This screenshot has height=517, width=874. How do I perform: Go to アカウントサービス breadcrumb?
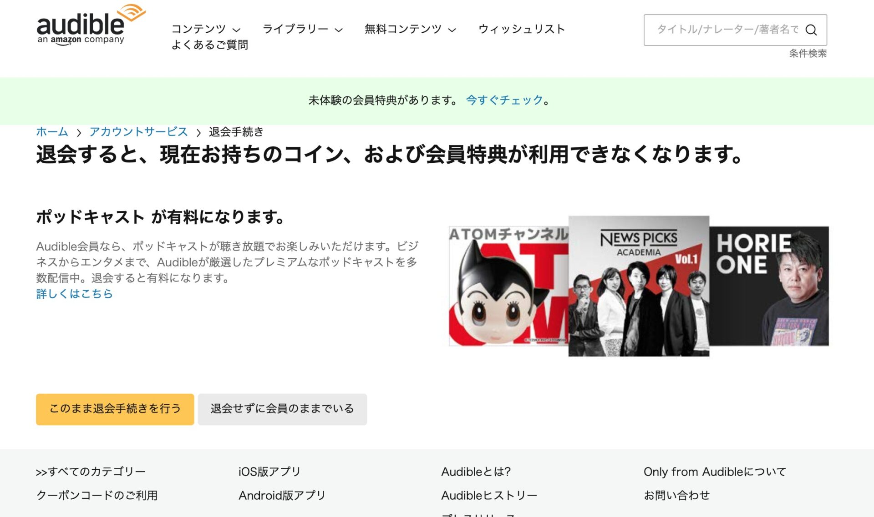[138, 132]
